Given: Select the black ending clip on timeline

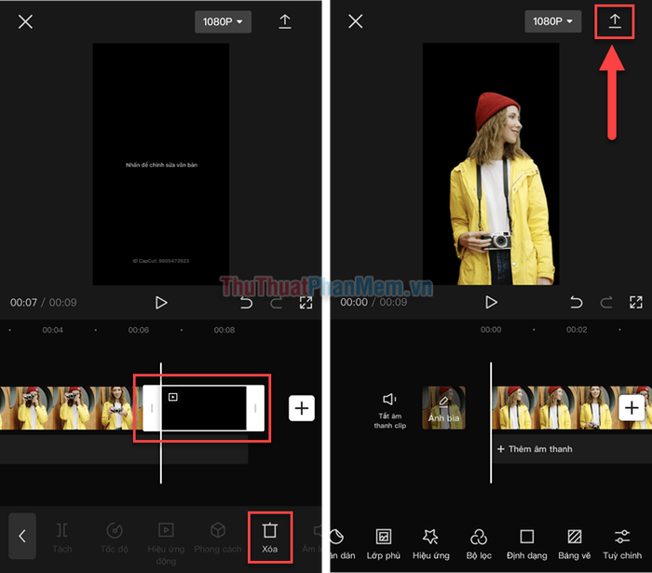Looking at the screenshot, I should 203,408.
